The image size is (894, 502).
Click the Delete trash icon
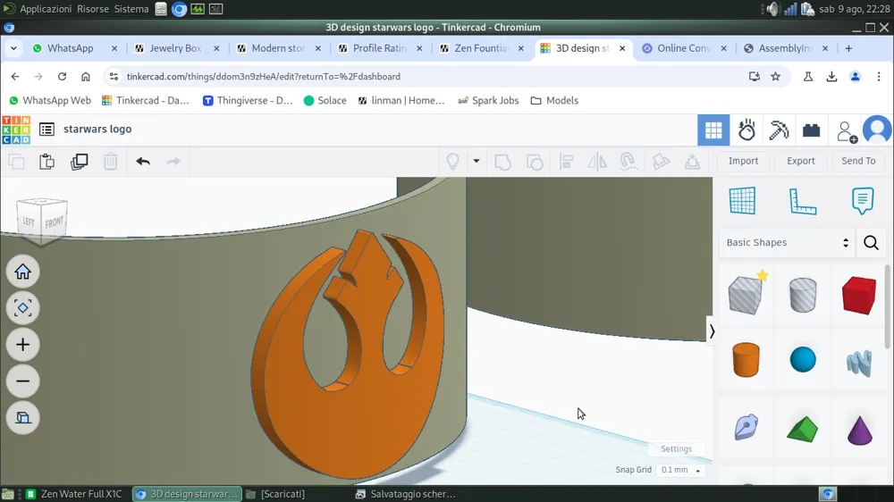111,162
